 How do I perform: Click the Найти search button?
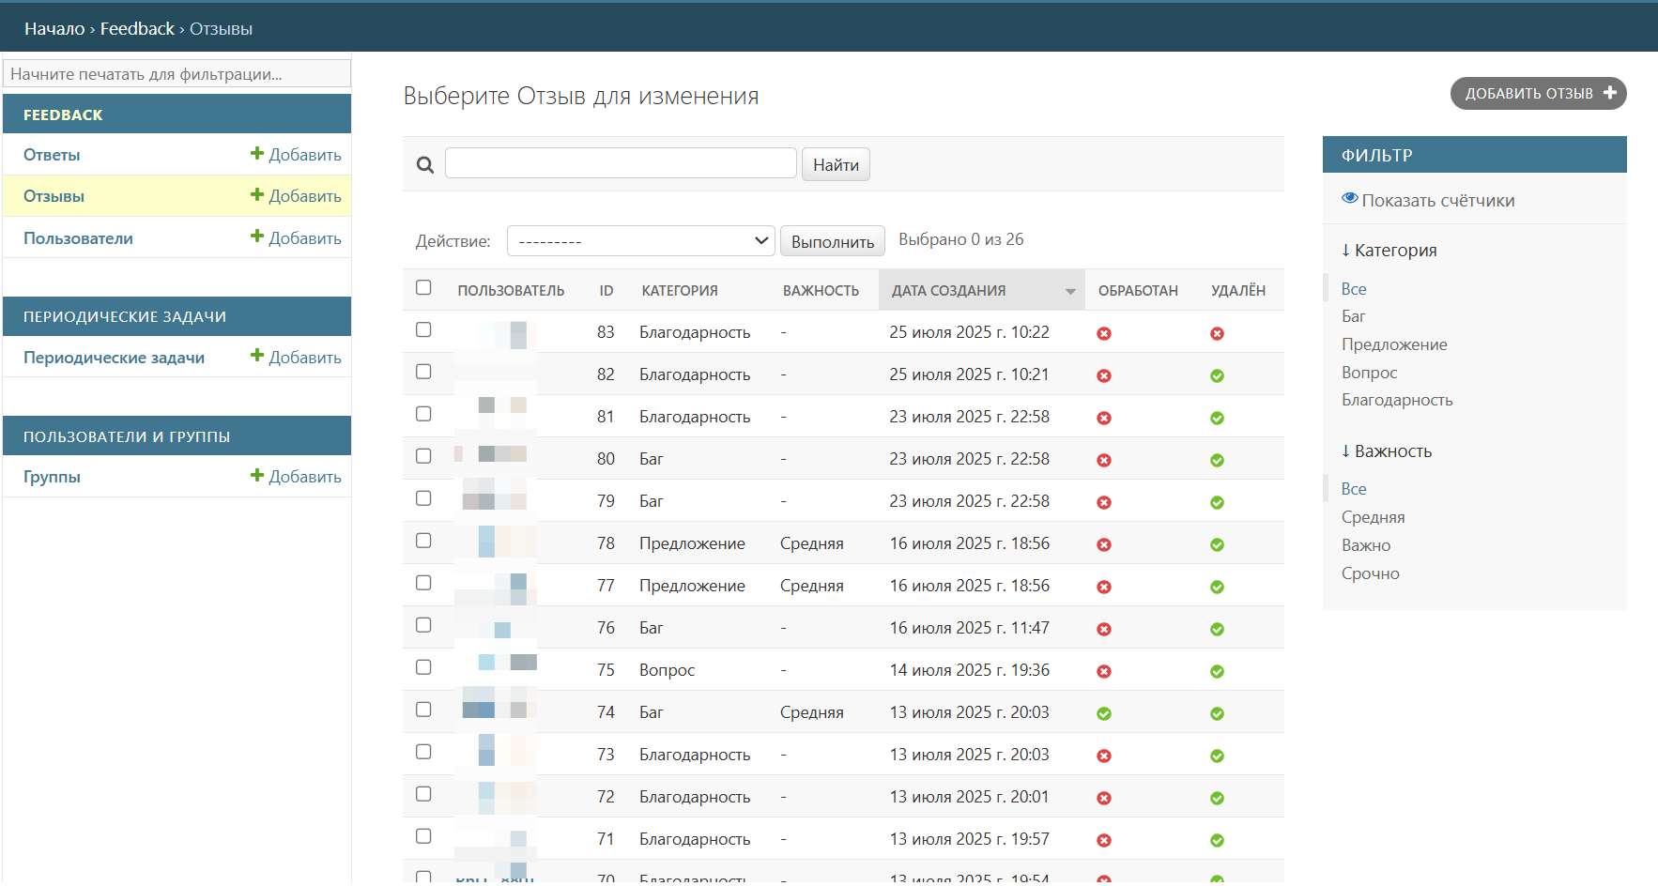(x=836, y=165)
